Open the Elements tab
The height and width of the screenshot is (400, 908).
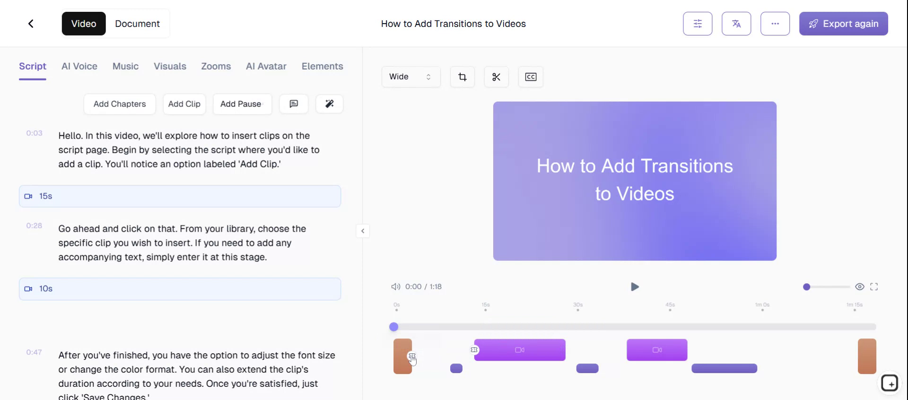pos(323,66)
